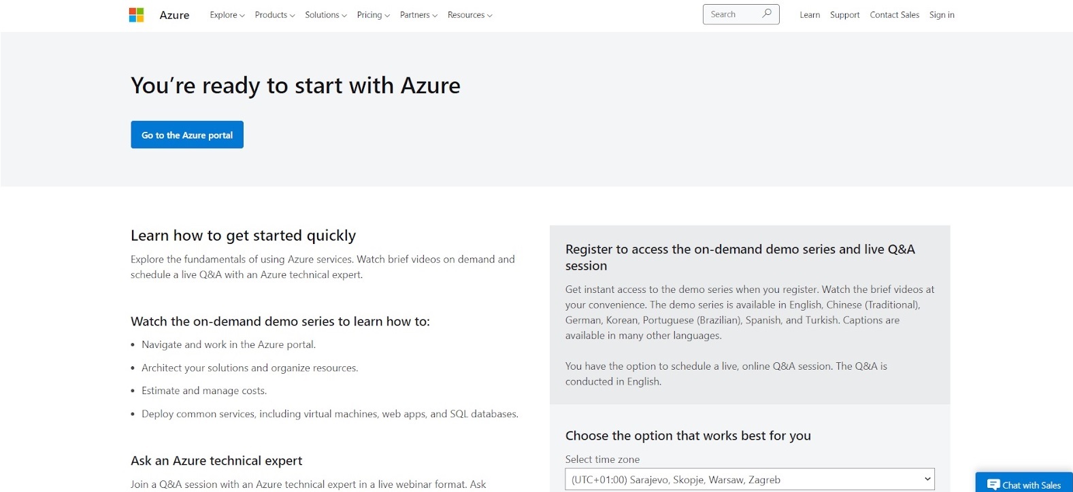Click Sign in
Screen dimensions: 1073x492
tap(942, 15)
